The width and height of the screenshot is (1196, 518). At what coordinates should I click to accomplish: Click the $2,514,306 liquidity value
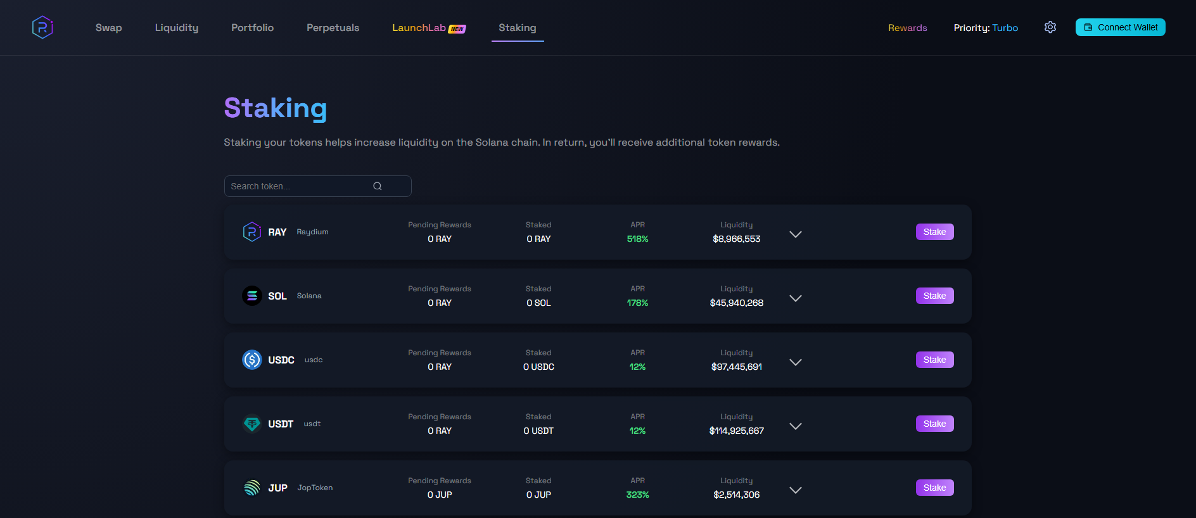point(736,495)
